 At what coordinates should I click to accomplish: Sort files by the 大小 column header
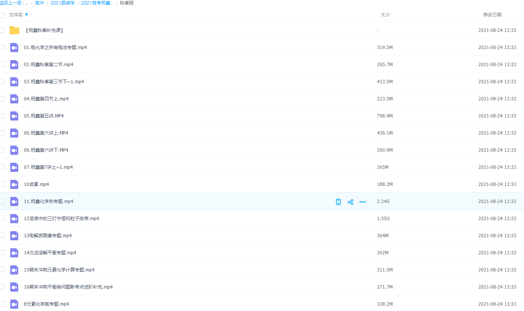pyautogui.click(x=385, y=15)
